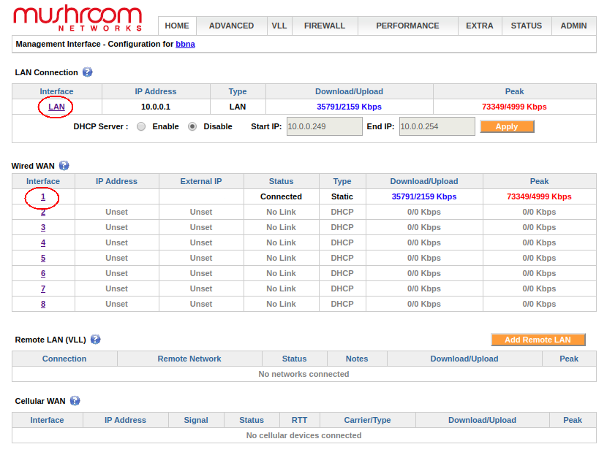
Task: Click the Add Remote LAN button
Action: point(538,340)
